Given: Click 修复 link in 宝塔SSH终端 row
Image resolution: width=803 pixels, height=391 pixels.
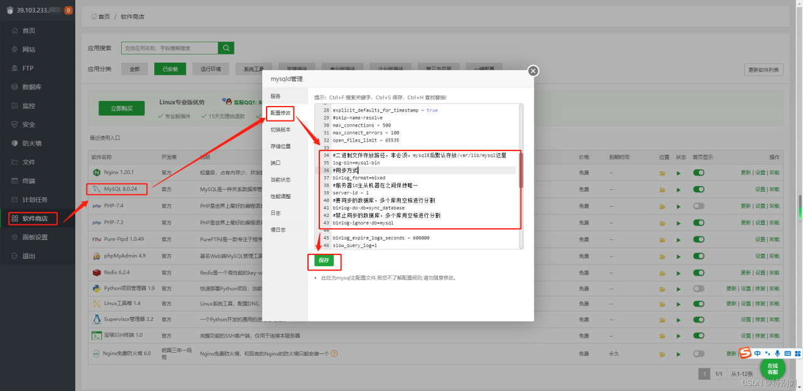Looking at the screenshot, I should pos(760,336).
